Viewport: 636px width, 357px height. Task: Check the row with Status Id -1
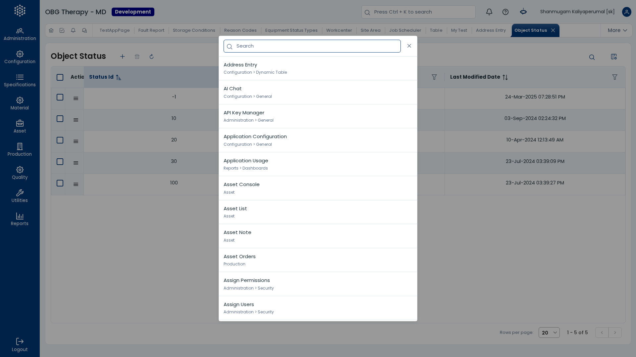coord(60,97)
